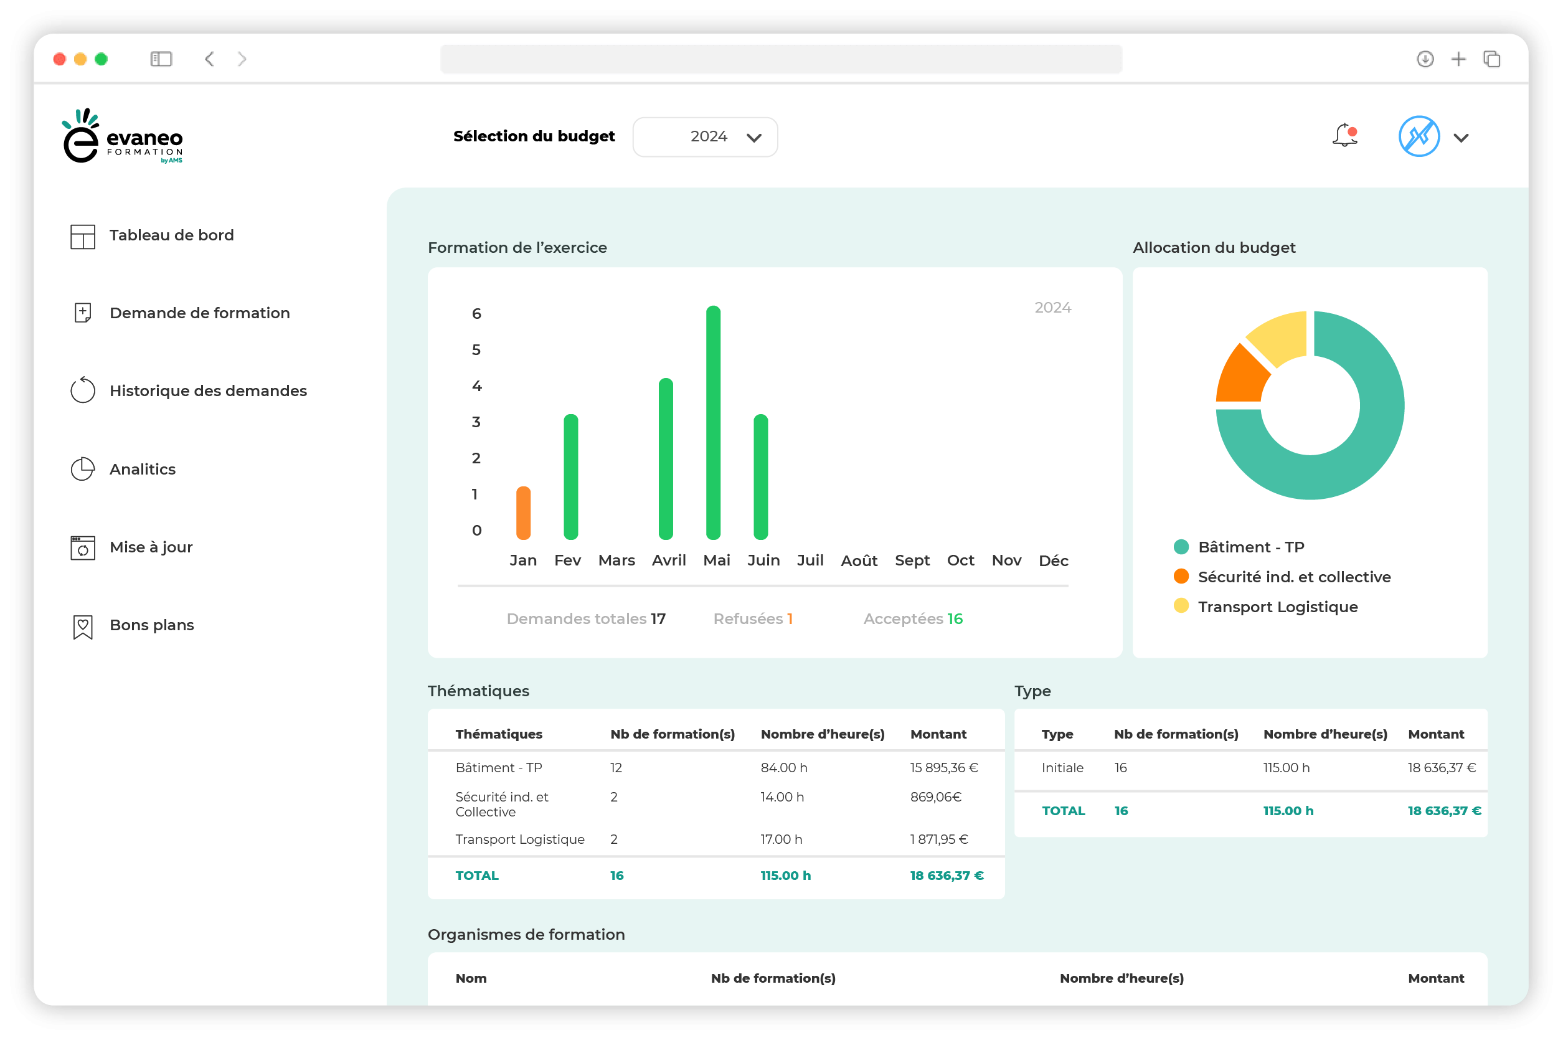
Task: Click the orange Sécurité ind. et collective legend dot
Action: (1181, 575)
